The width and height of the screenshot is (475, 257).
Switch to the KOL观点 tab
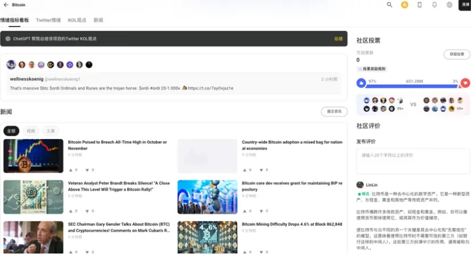click(77, 20)
